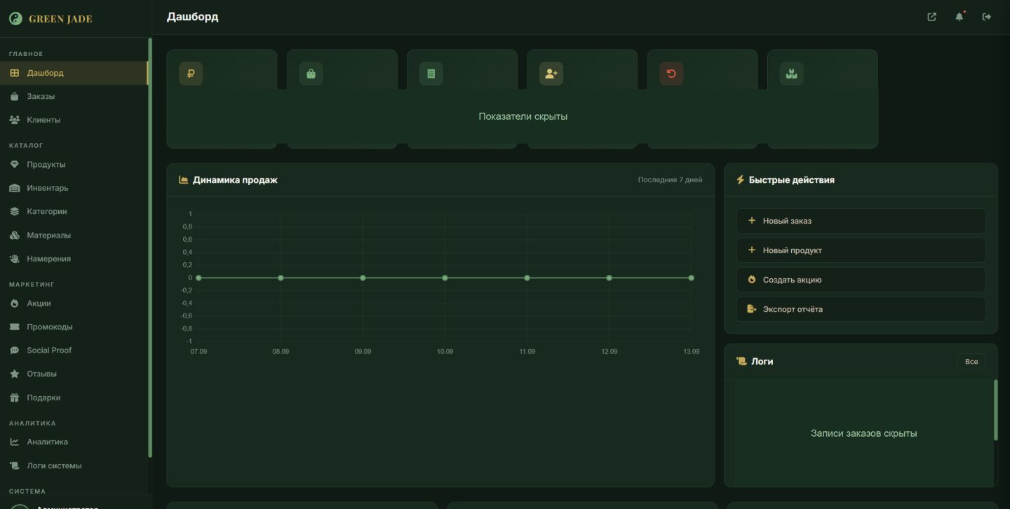
Task: Open Аналитика from the sidebar
Action: coord(74,442)
